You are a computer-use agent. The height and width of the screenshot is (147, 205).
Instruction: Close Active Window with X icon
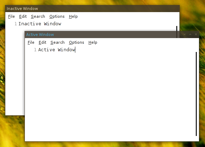(x=196, y=35)
